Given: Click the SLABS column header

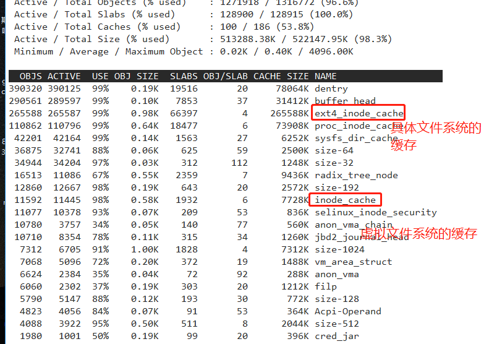Looking at the screenshot, I should [x=184, y=76].
